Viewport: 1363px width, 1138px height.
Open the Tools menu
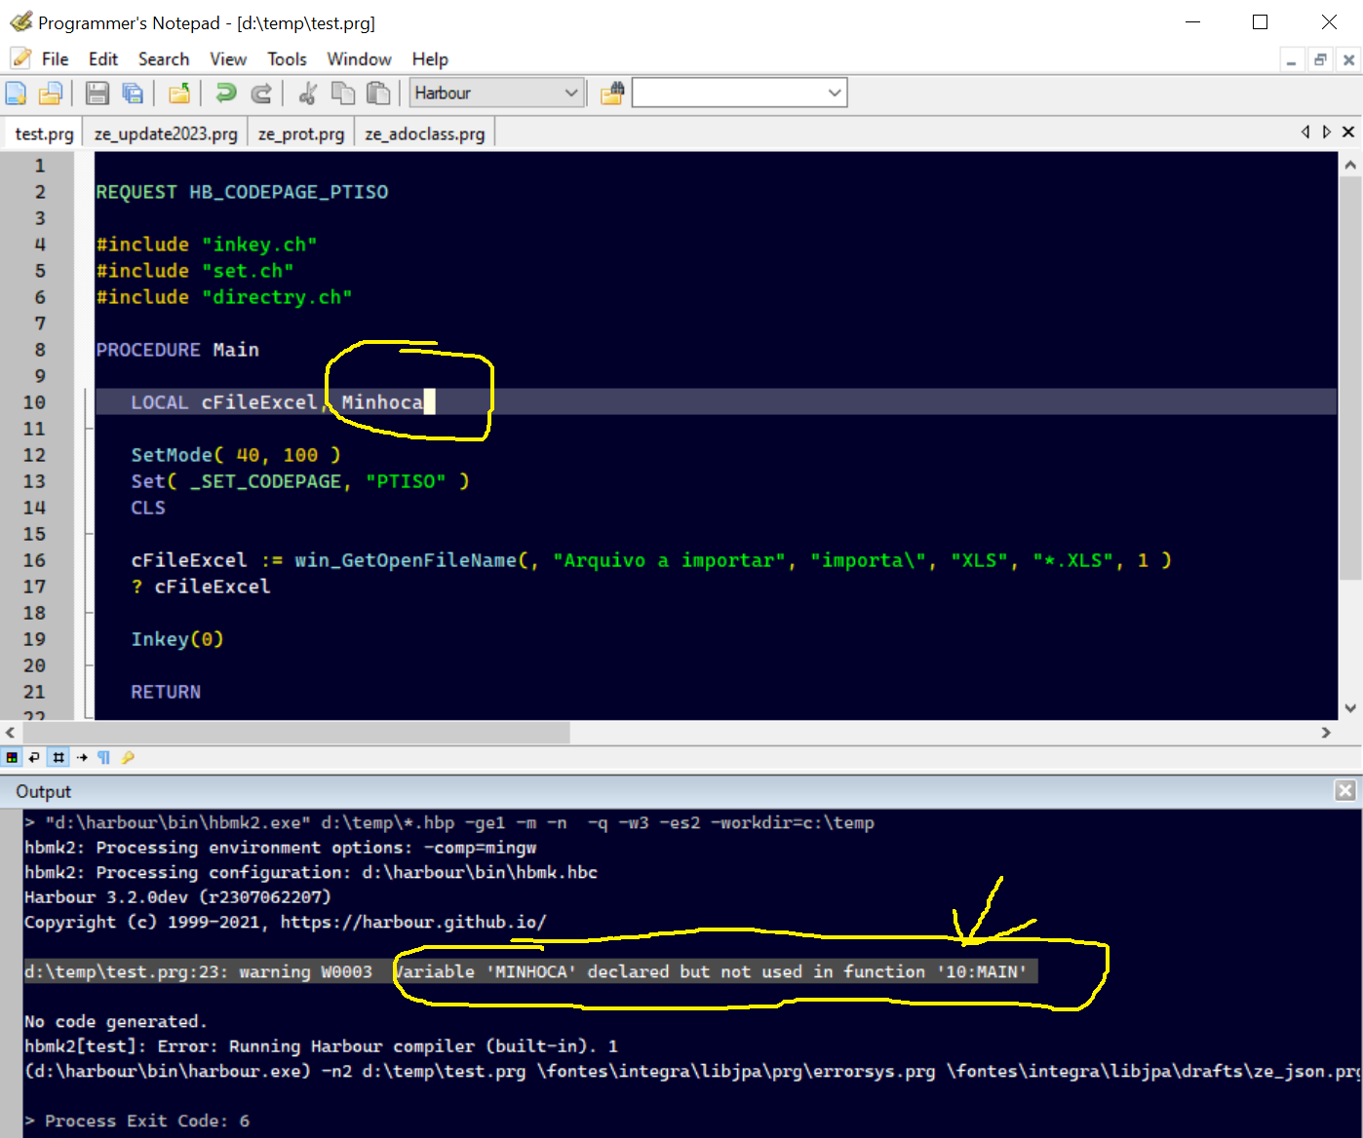coord(287,59)
